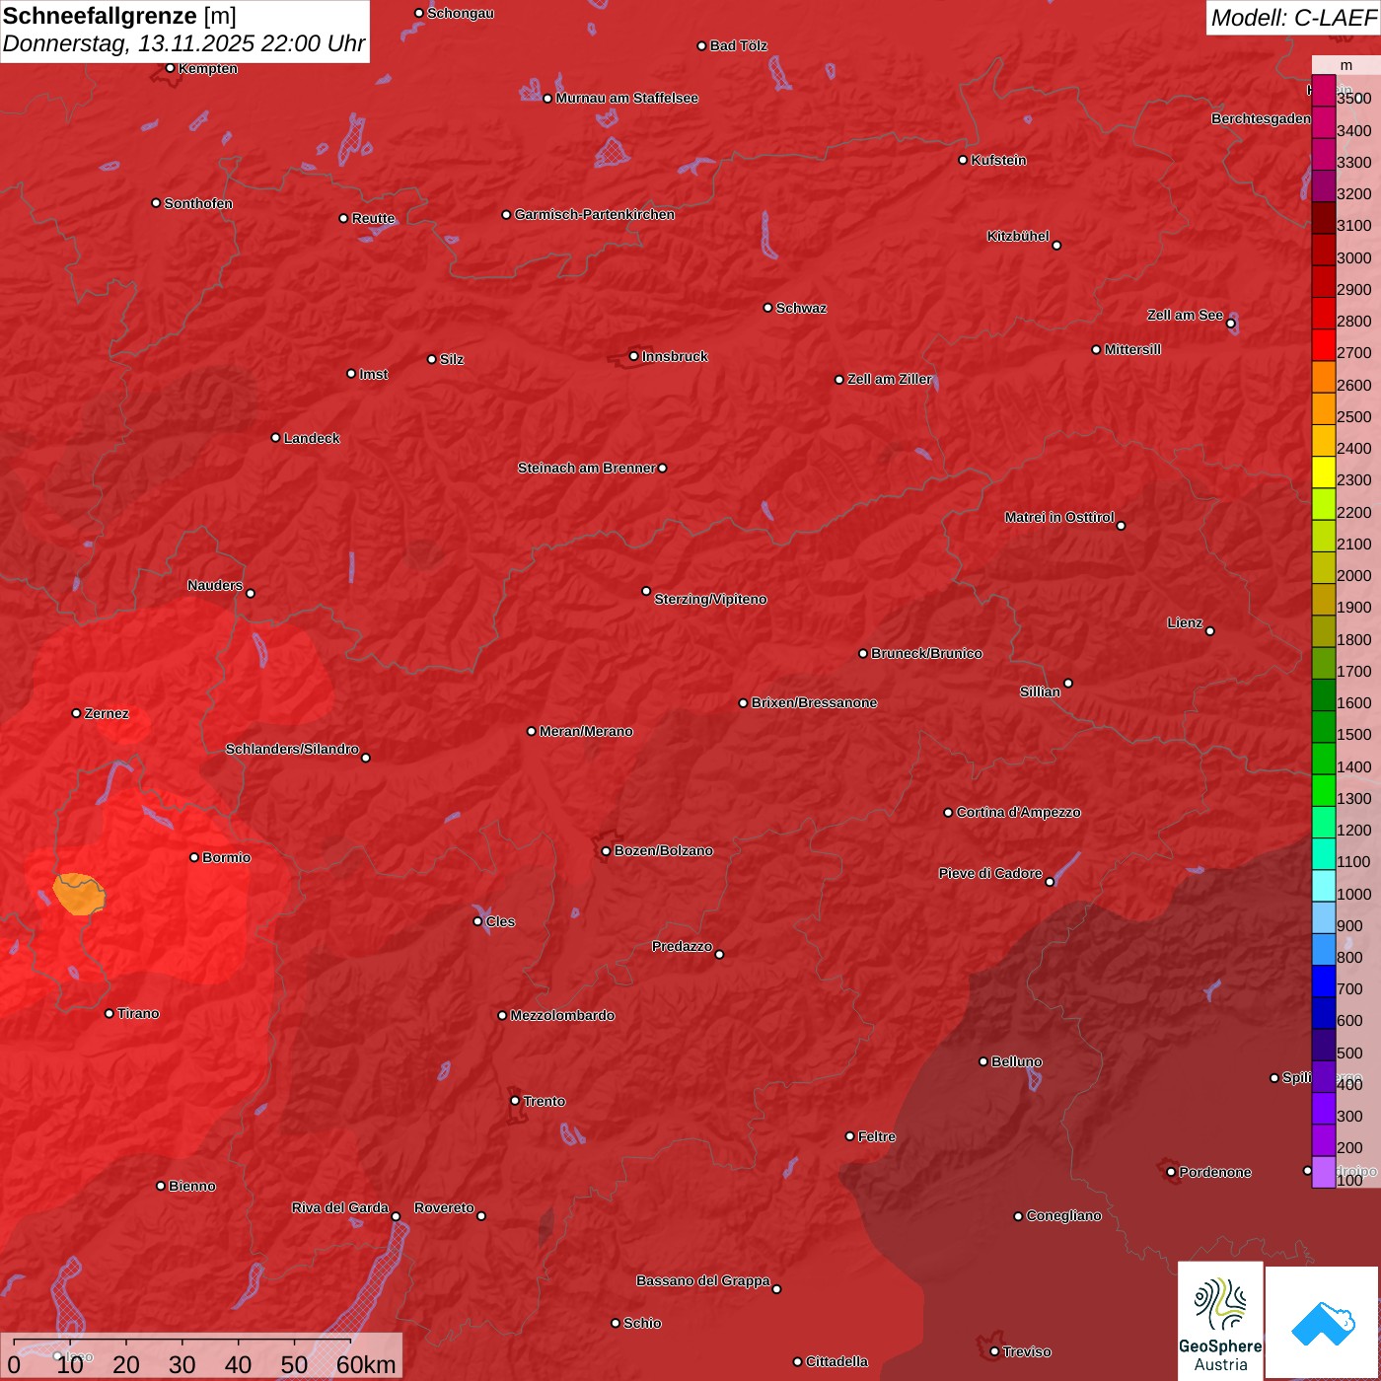Viewport: 1381px width, 1381px height.
Task: Click the 2000 legend value
Action: tap(1353, 575)
